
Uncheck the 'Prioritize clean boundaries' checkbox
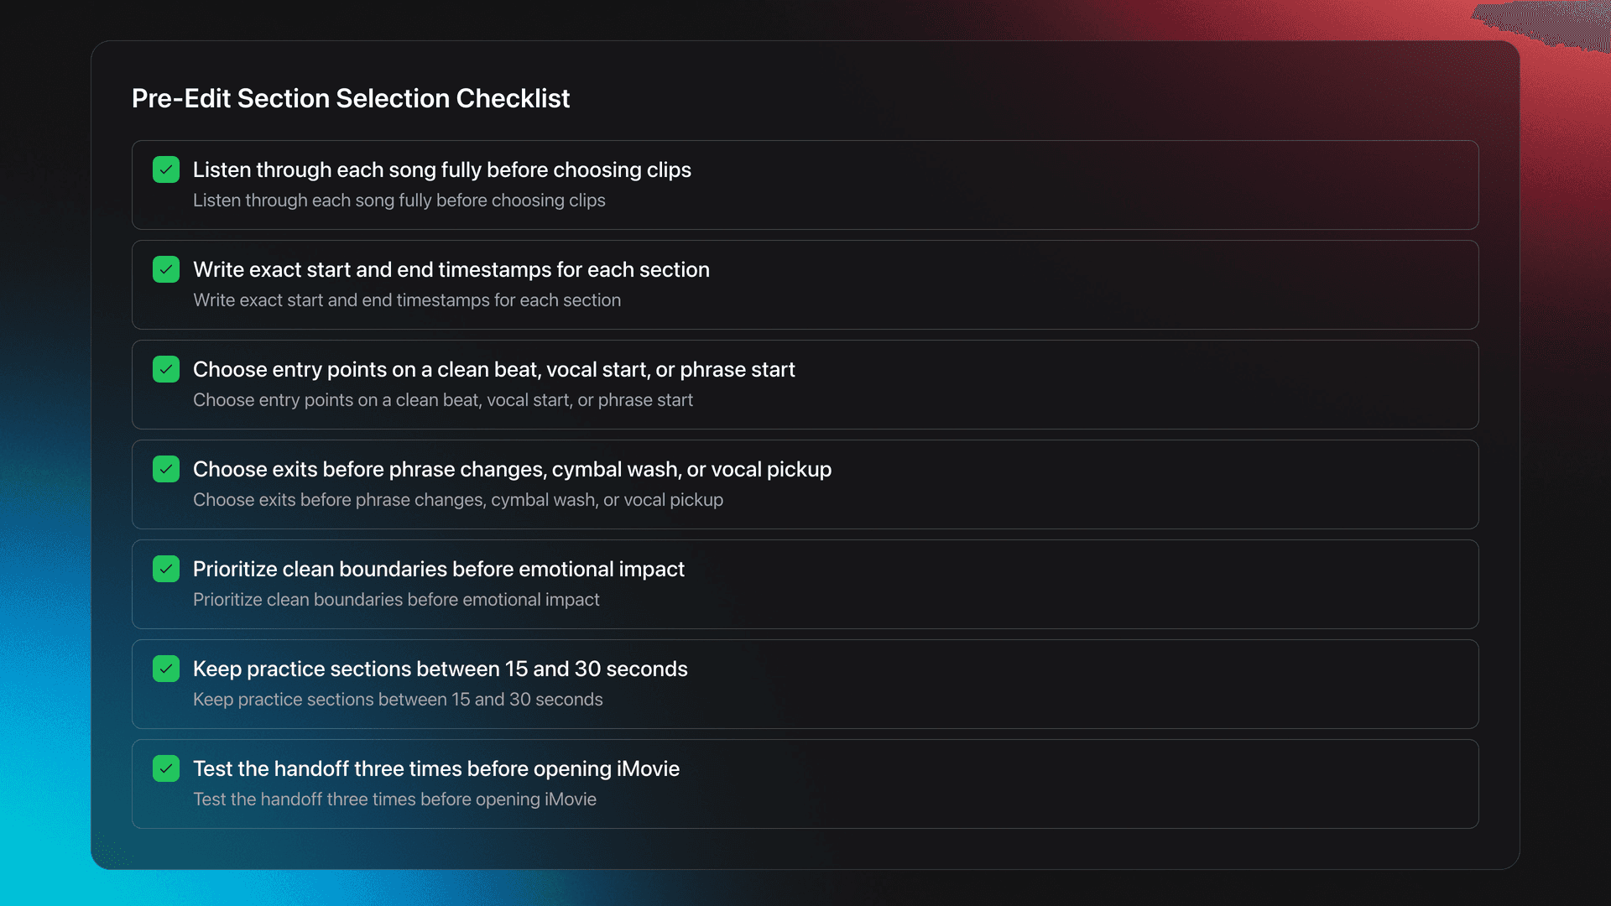click(166, 569)
